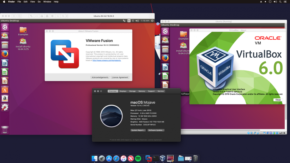Open Amazon in VMware Ubuntu launcher
The height and width of the screenshot is (163, 290).
point(5,98)
